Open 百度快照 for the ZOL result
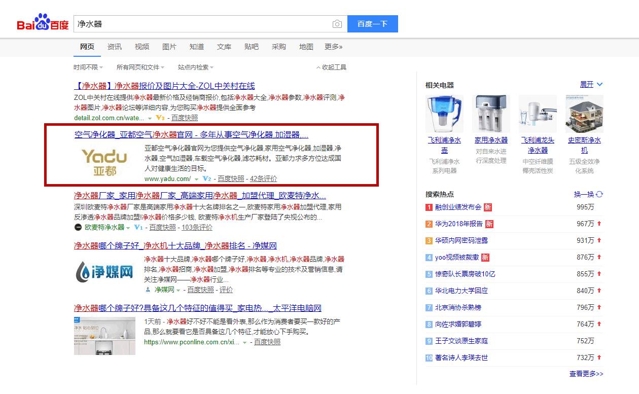Viewport: 639px width, 394px height. [x=185, y=118]
